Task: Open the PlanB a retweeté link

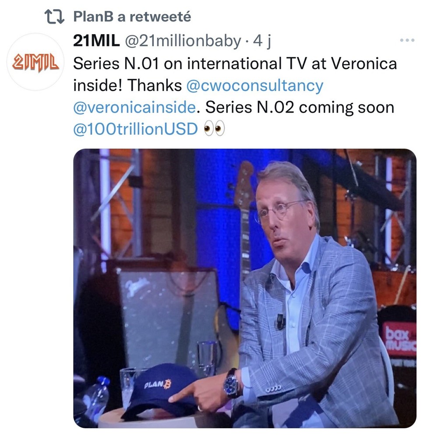Action: point(132,17)
